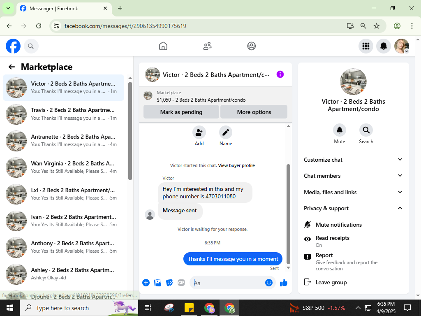Screen dimensions: 421x316
Task: Open a new browser tab
Action: [120, 8]
